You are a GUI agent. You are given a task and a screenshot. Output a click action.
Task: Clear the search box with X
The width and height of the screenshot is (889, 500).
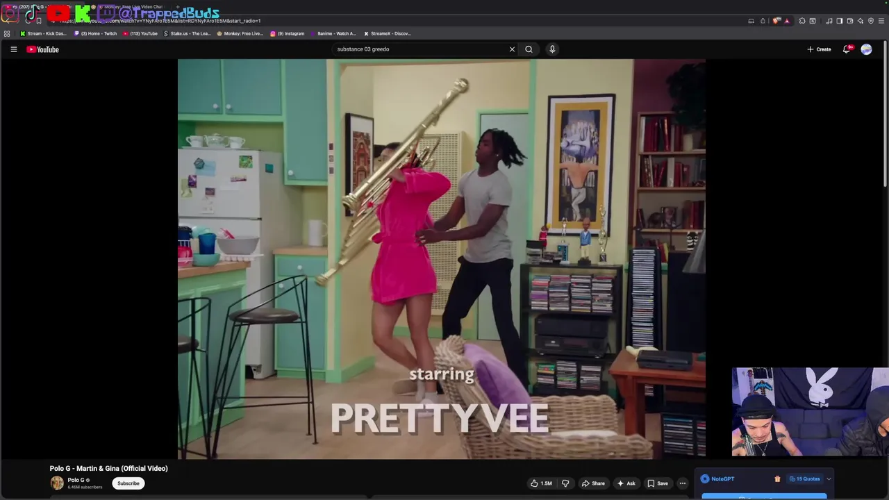coord(512,49)
